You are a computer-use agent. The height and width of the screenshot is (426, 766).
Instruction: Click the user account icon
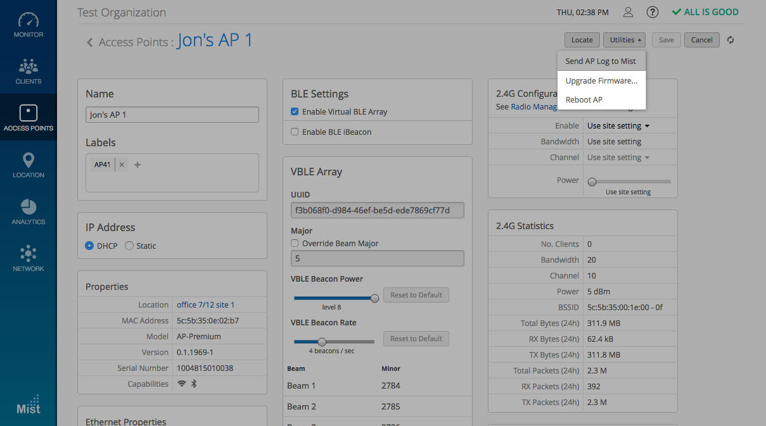point(628,12)
